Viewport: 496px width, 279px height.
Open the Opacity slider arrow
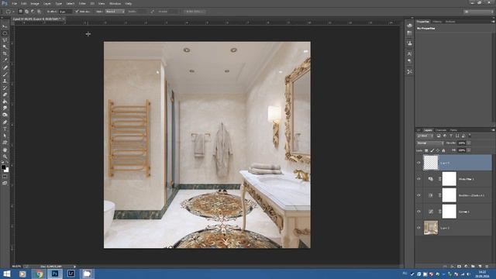(469, 143)
